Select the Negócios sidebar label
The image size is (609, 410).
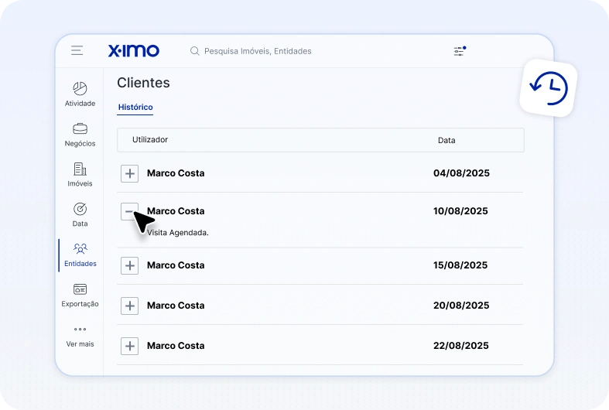[80, 143]
